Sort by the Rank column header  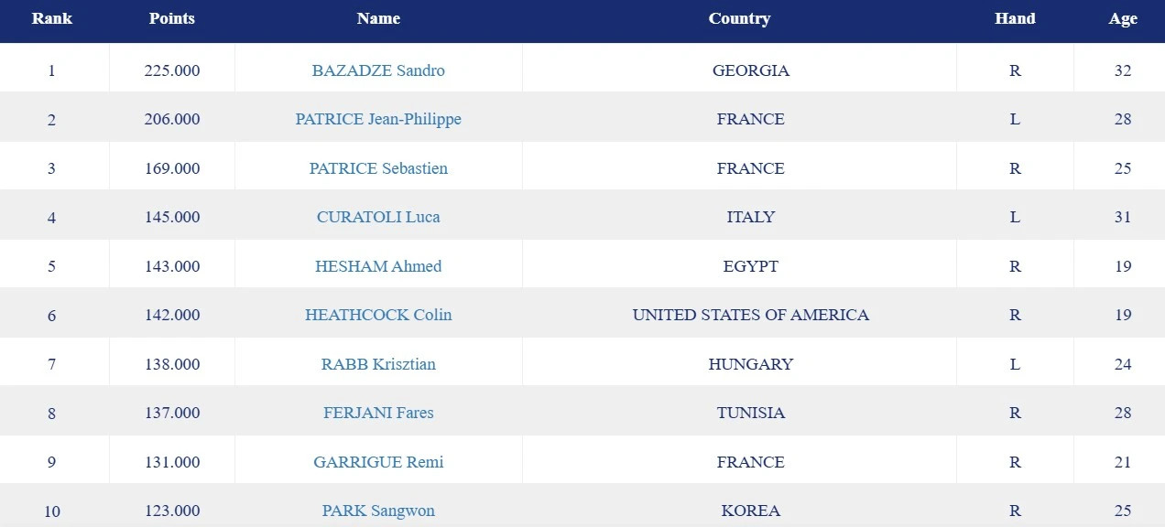pos(52,18)
